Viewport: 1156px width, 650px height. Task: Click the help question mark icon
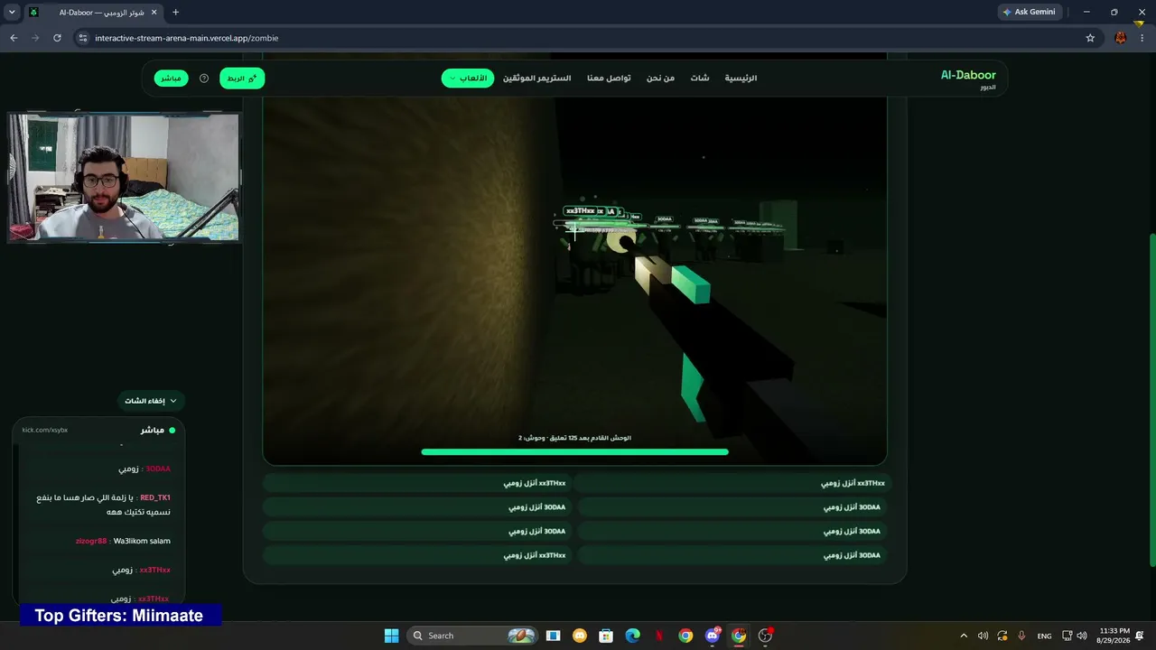click(204, 79)
